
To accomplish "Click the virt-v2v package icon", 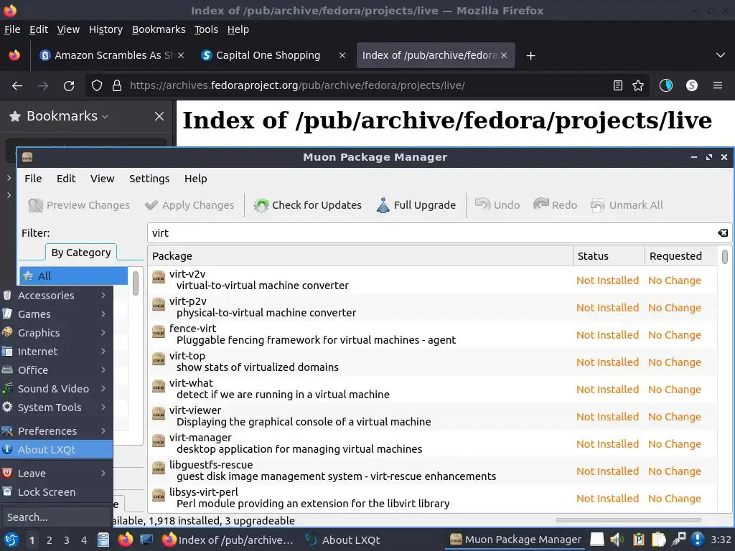I will pyautogui.click(x=159, y=278).
